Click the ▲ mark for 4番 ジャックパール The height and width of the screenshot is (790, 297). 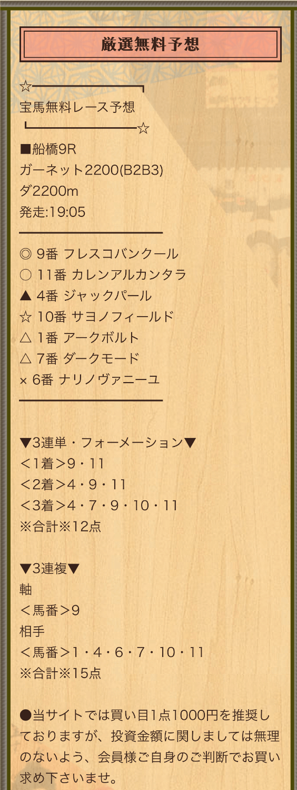coord(26,296)
